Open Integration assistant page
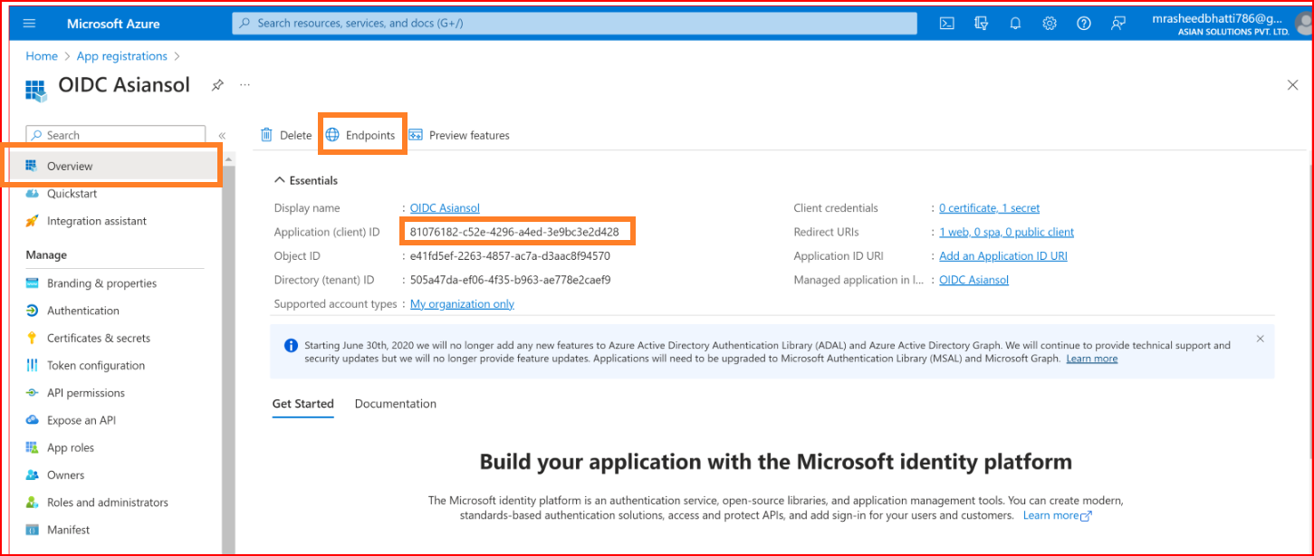 tap(97, 221)
